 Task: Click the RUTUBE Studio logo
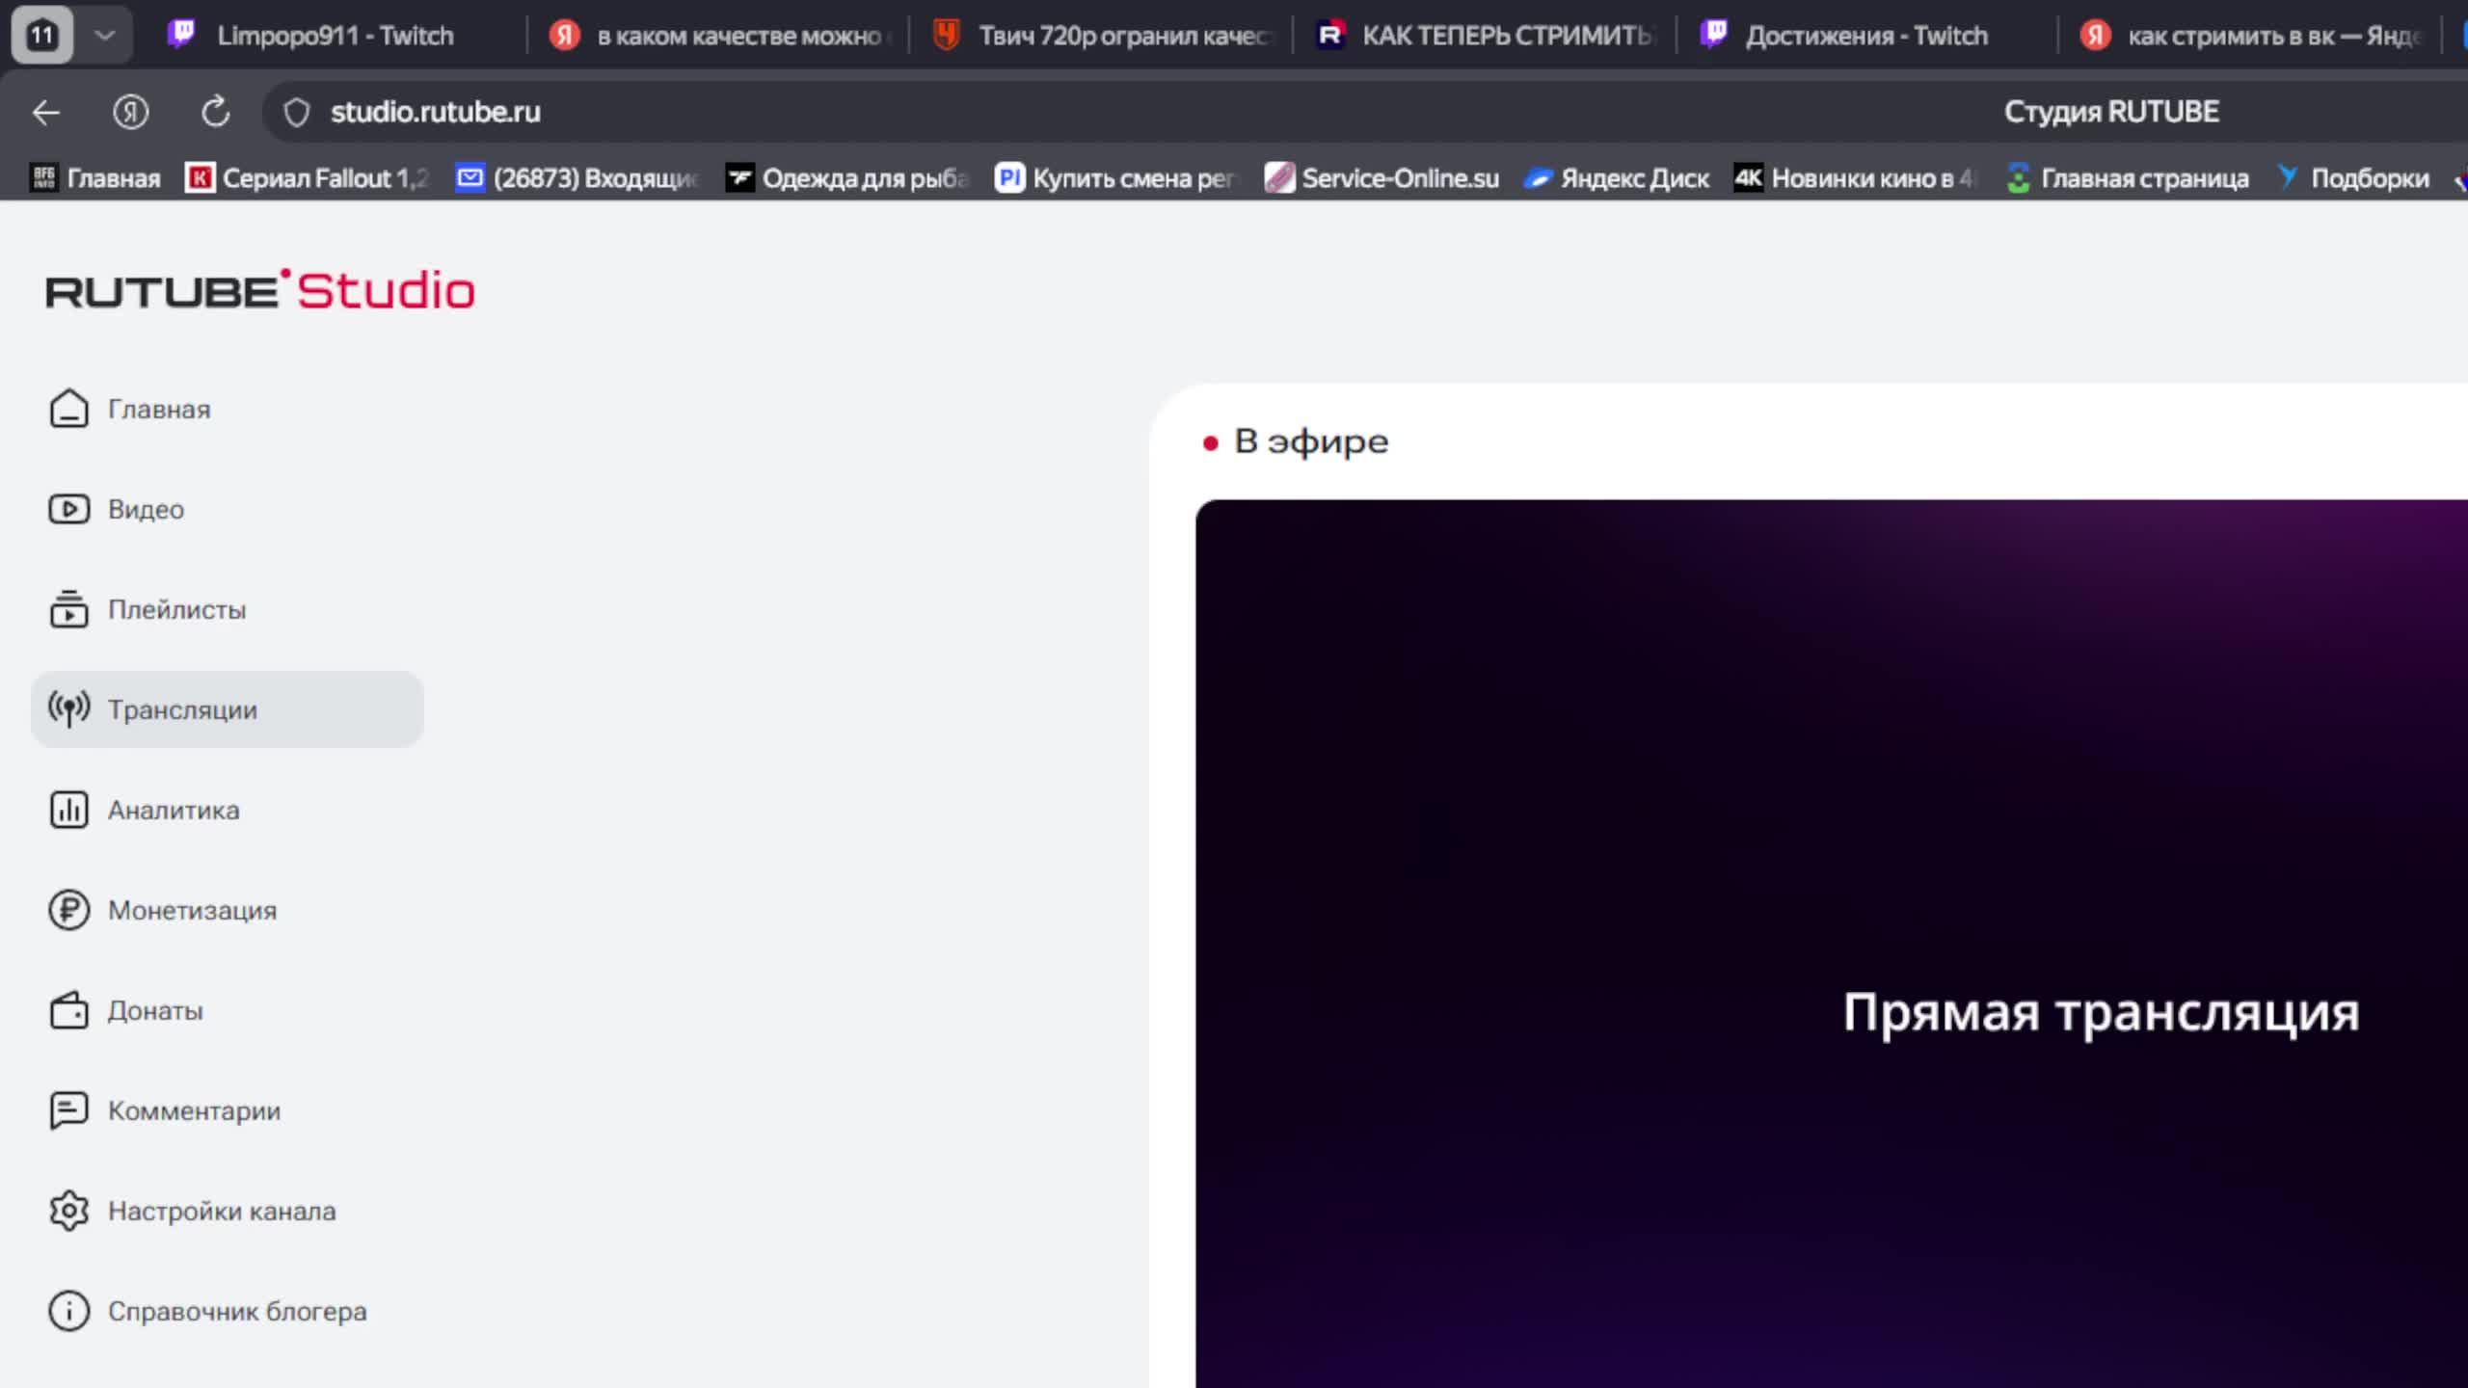(260, 290)
